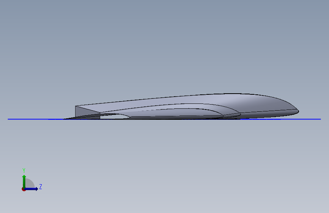Select the rounded nose tip of the model
Screen dimensions: 329x213
click(x=297, y=111)
